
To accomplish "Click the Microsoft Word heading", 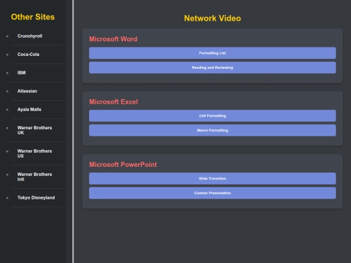I will (113, 39).
